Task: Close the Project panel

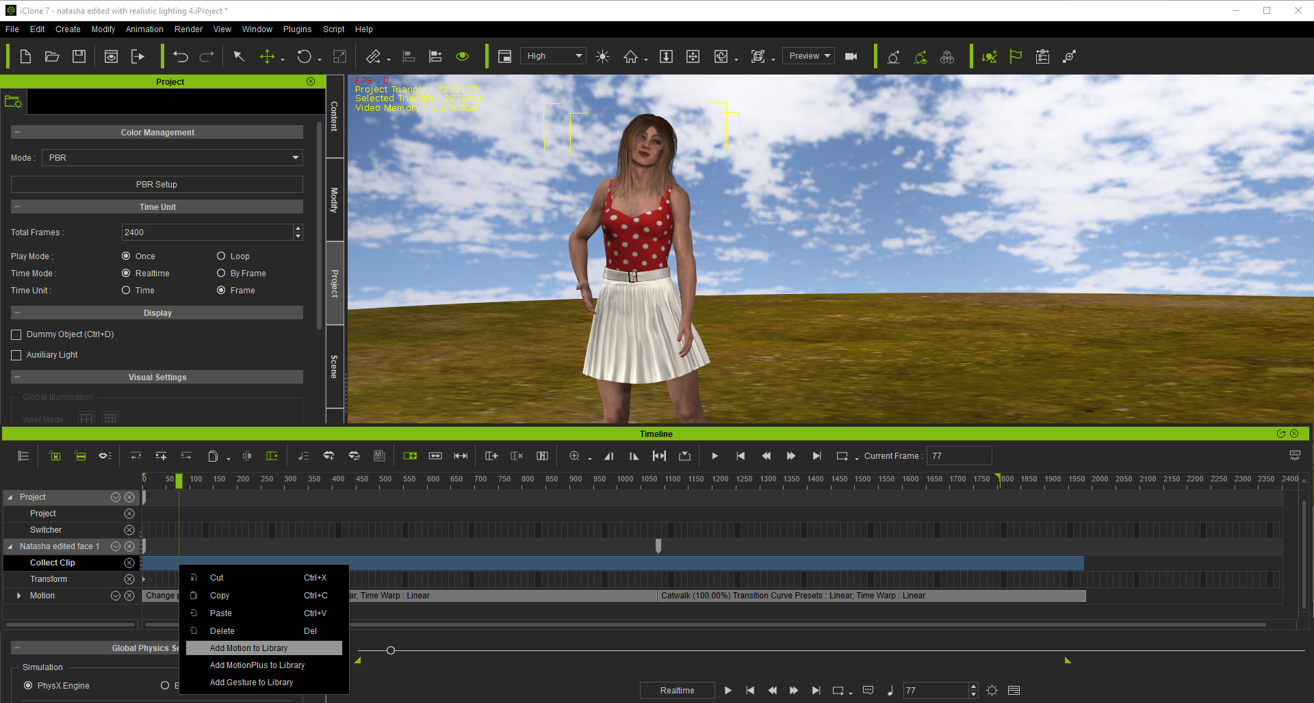Action: [311, 81]
